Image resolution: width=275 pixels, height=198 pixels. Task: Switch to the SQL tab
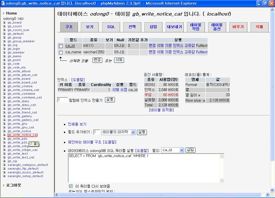[x=111, y=27]
